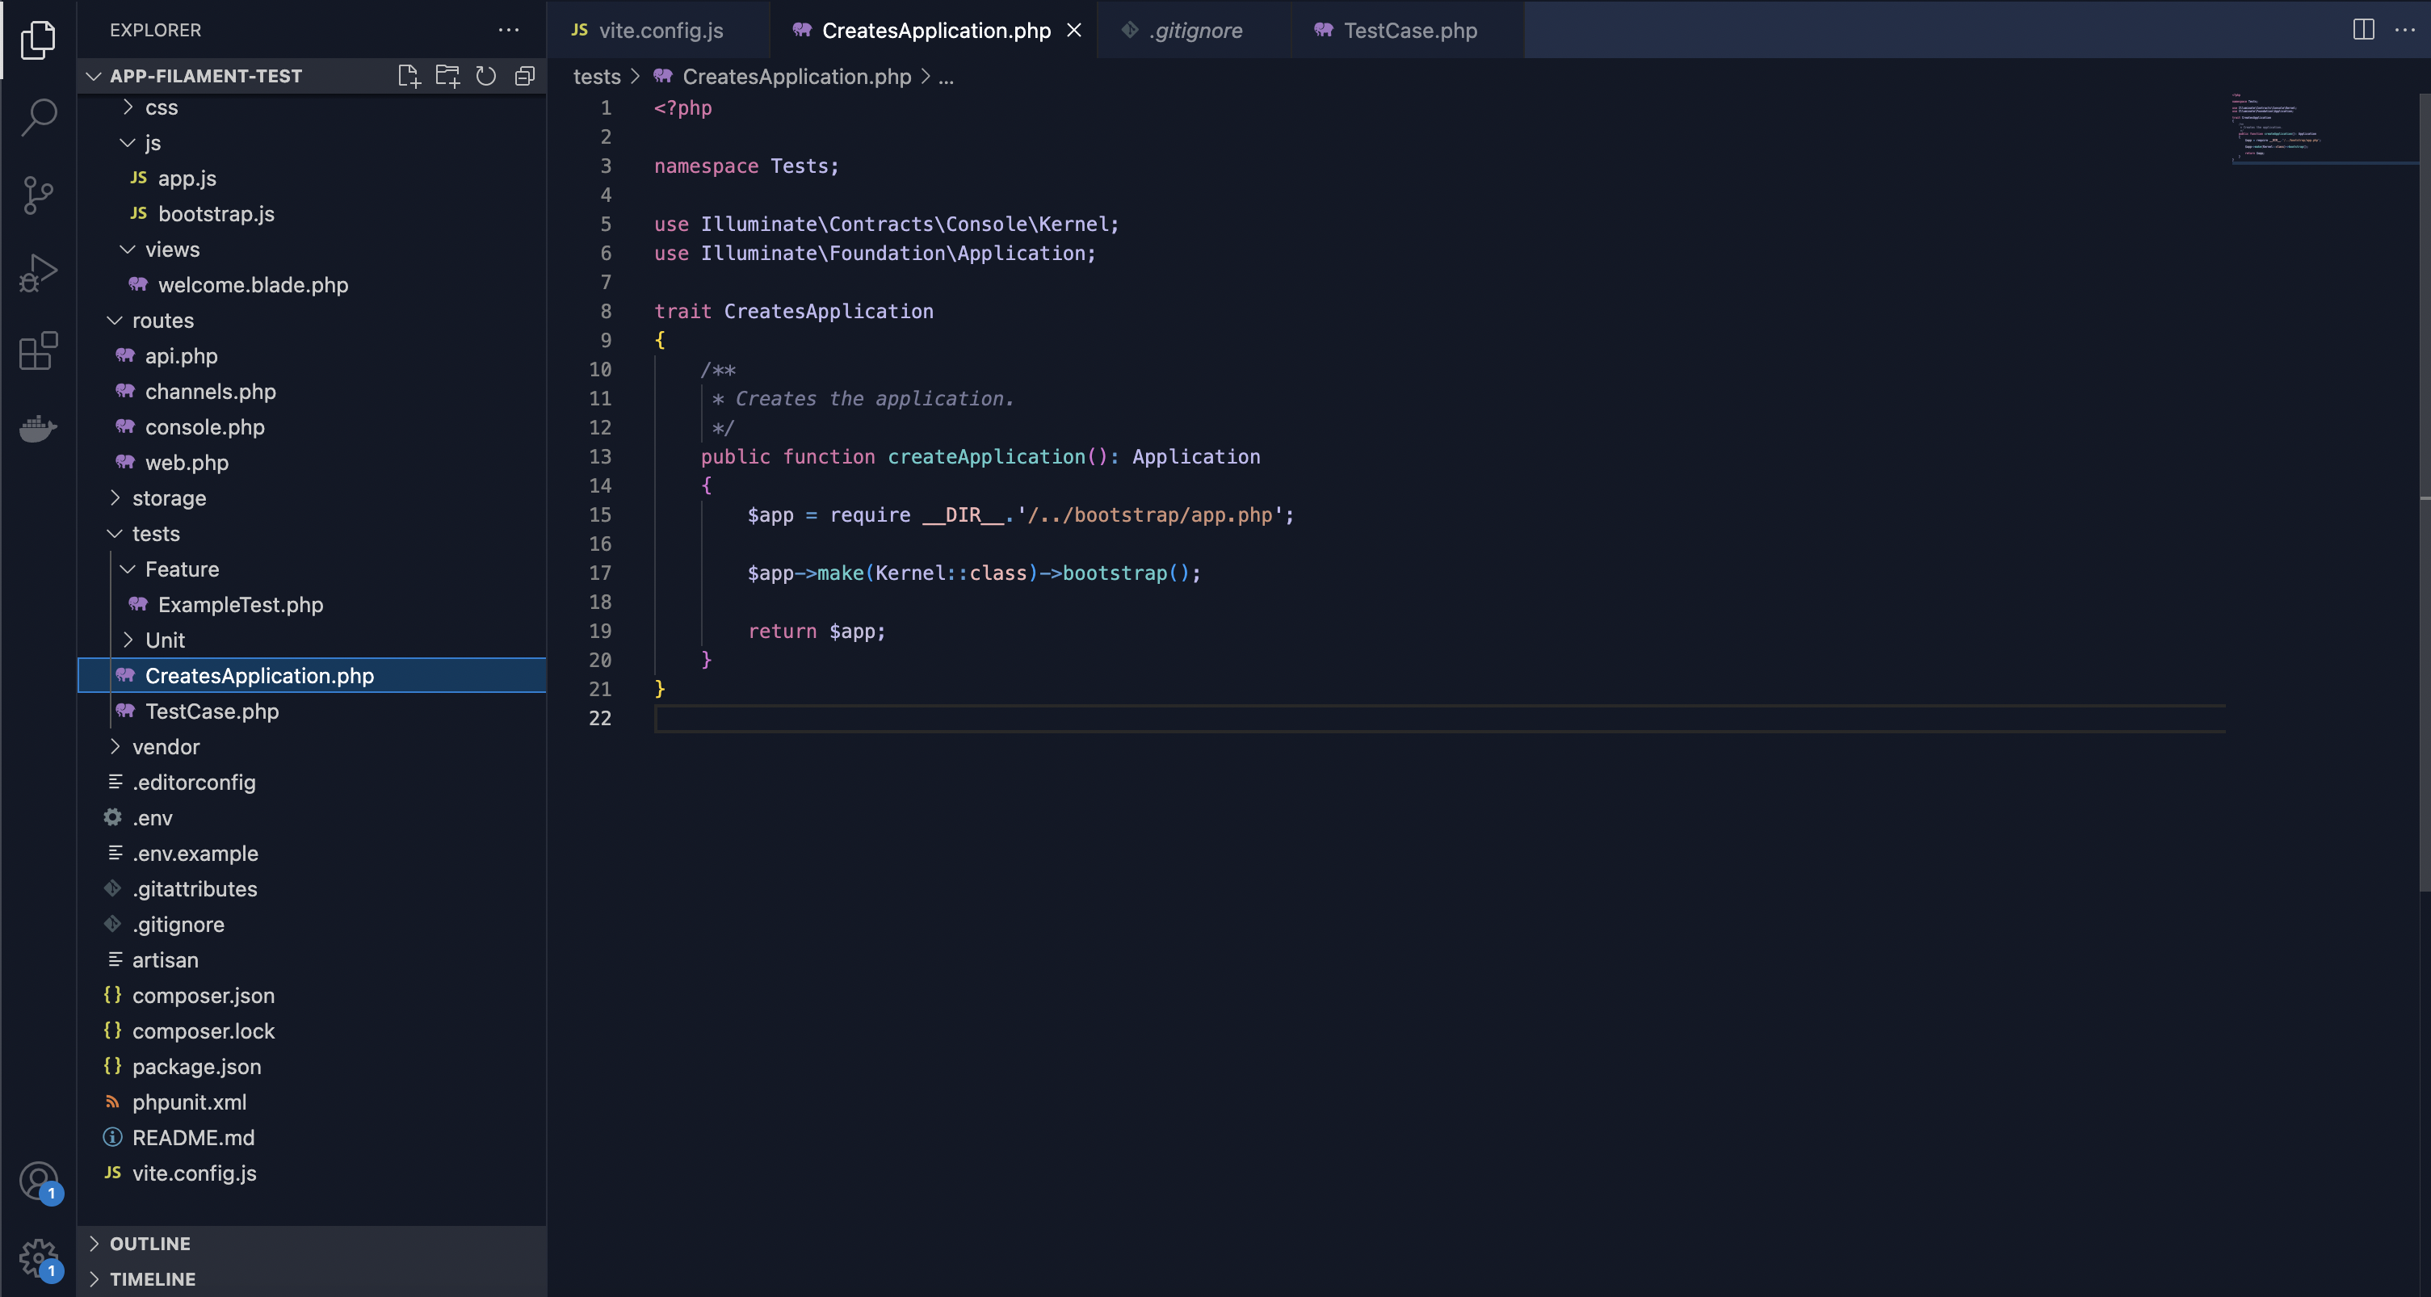Open the Search view in activity bar
Image resolution: width=2431 pixels, height=1297 pixels.
(38, 117)
